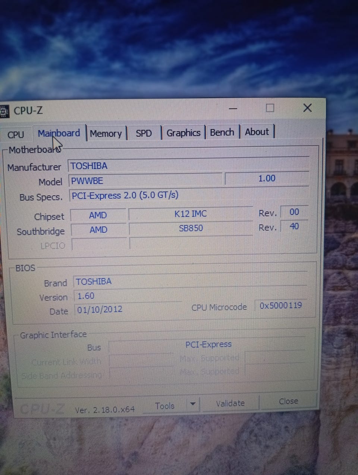This screenshot has height=475, width=358.
Task: Click the version text Ver. 2.18.0.x64
Action: (105, 409)
